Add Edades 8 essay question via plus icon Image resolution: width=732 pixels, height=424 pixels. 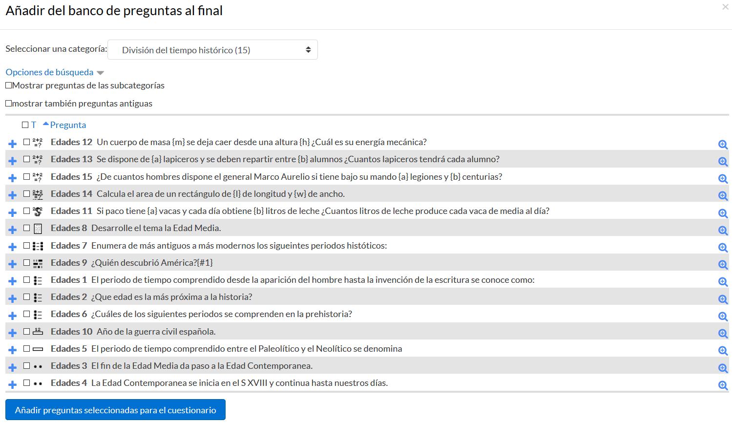(x=13, y=230)
